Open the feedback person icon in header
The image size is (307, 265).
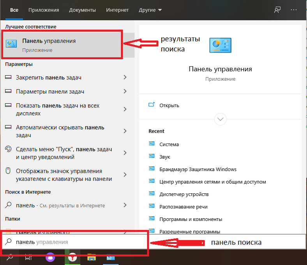pyautogui.click(x=277, y=10)
